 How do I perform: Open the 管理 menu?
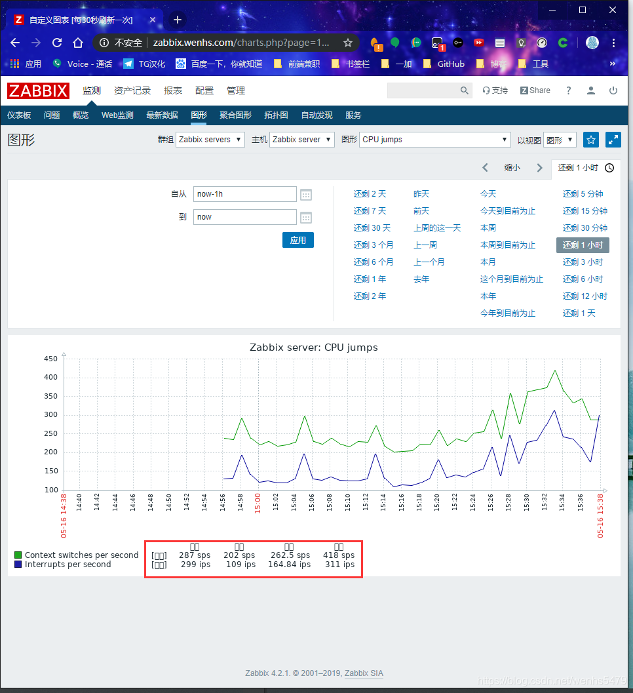(236, 90)
